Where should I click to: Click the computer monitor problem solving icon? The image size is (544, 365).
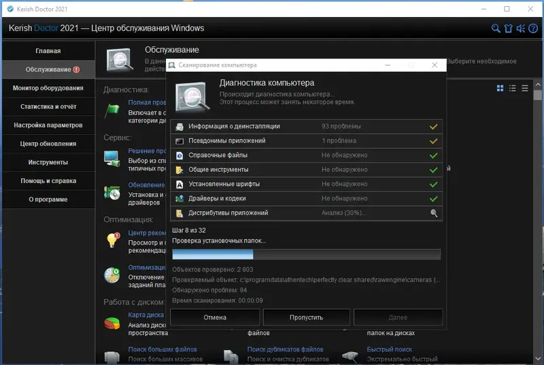click(112, 159)
